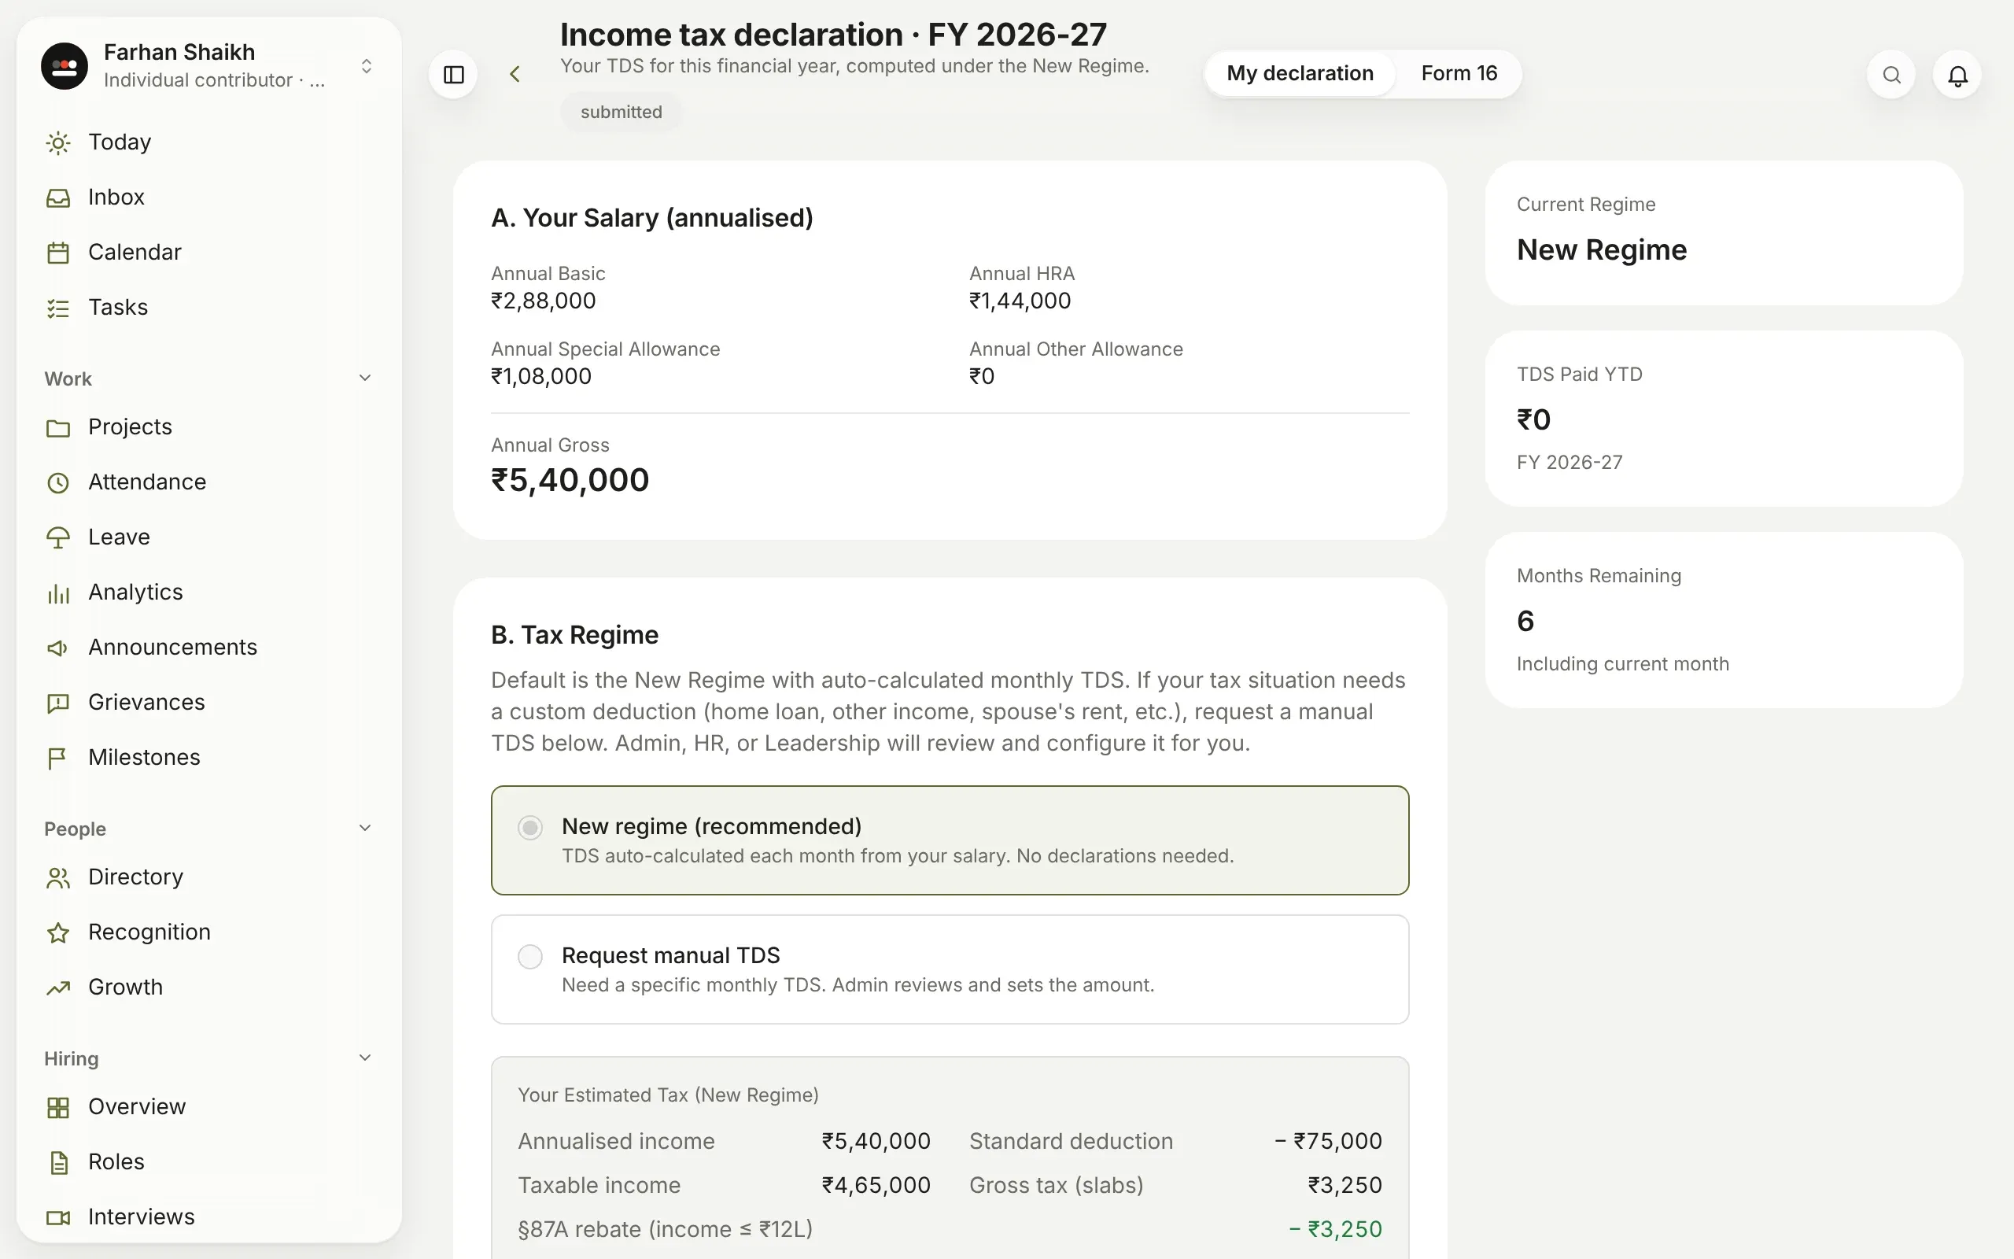The image size is (2014, 1259).
Task: Select the New regime (recommended) radio
Action: tap(530, 828)
